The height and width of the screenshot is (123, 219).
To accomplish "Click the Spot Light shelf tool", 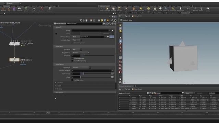I will click(113, 9).
